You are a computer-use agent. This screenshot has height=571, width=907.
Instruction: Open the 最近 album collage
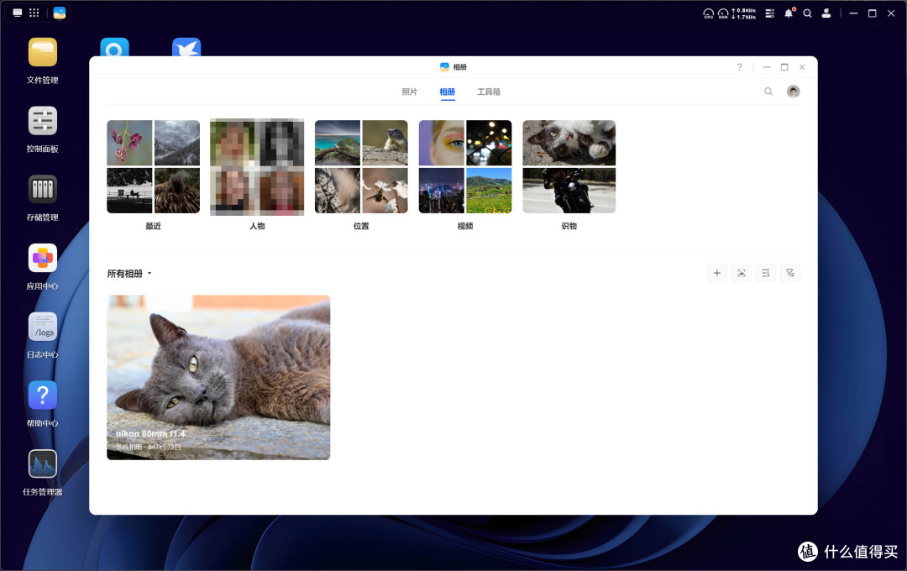point(154,166)
